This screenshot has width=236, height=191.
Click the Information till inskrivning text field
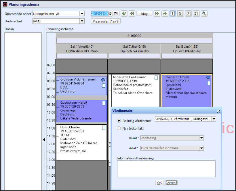166,169
